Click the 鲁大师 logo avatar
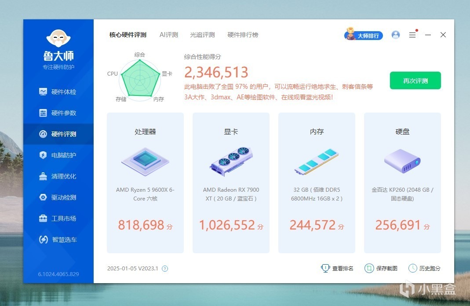 pos(58,38)
